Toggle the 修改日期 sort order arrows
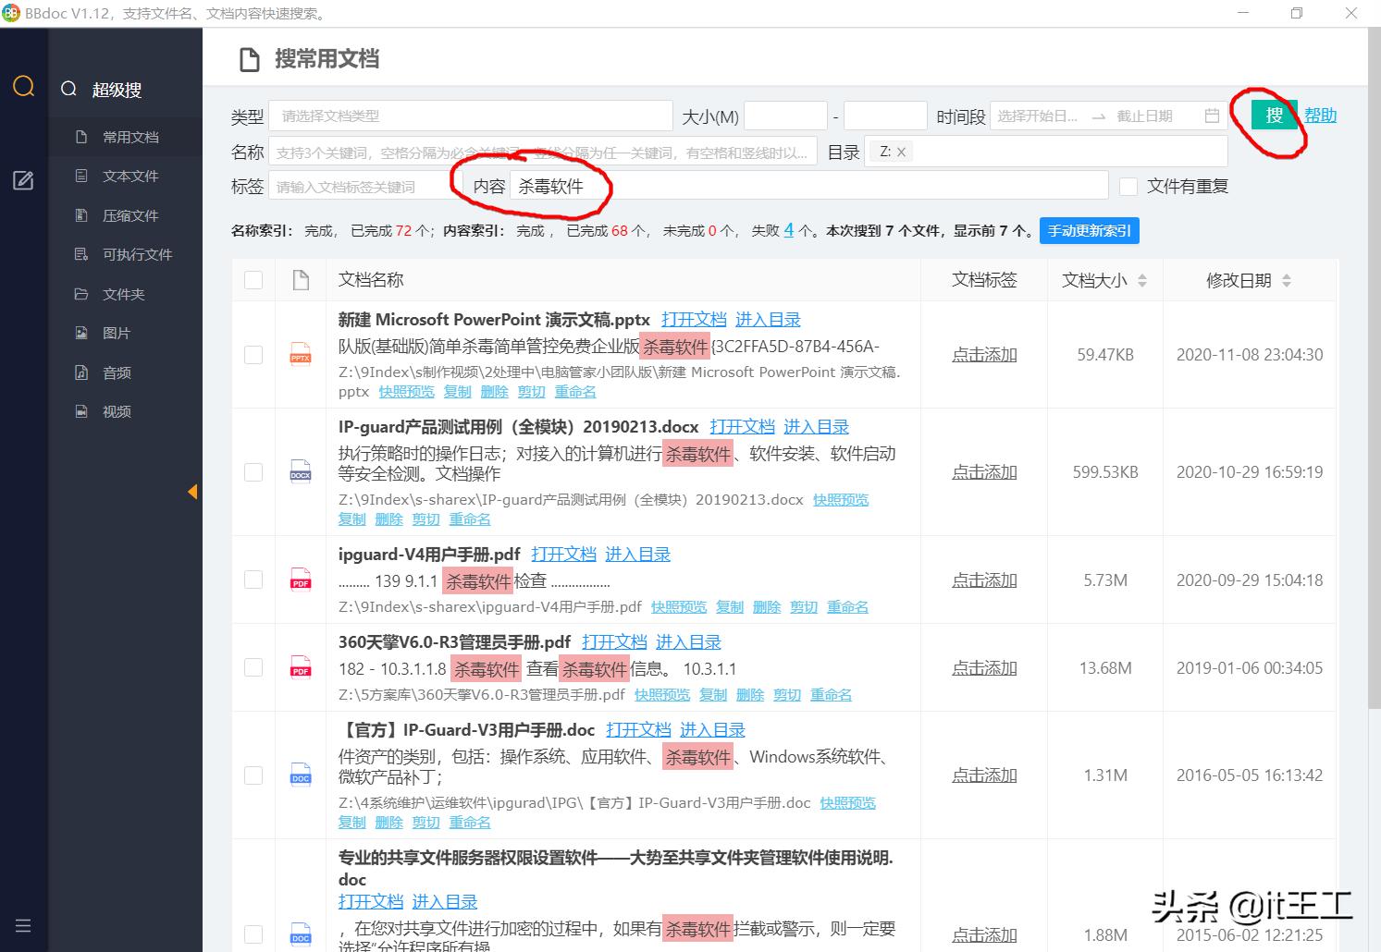1381x952 pixels. [1288, 279]
